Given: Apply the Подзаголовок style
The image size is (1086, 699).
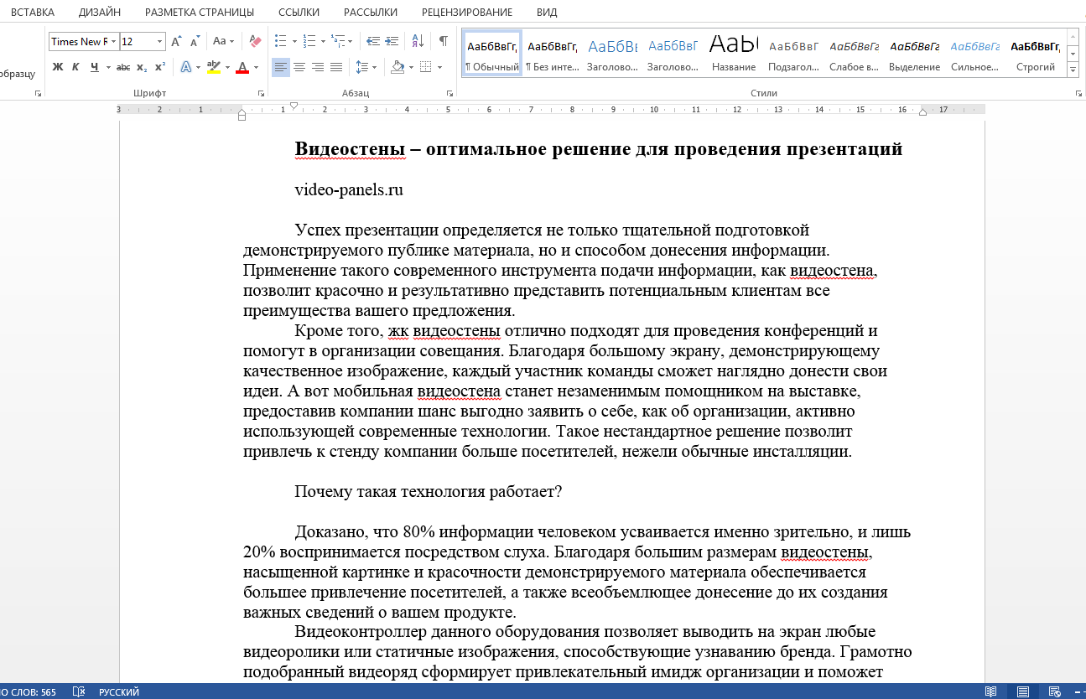Looking at the screenshot, I should point(794,54).
